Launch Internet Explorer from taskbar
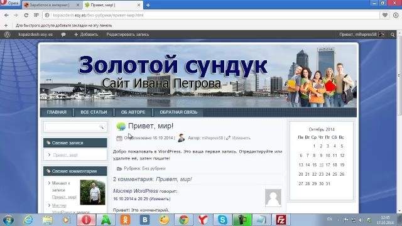Viewport: 402px width, 226px height. pos(28,220)
